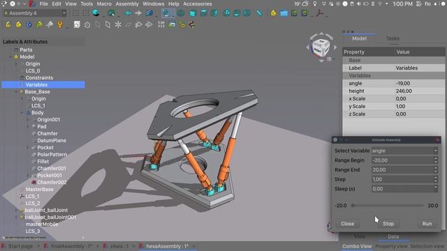
Task: Click the back arrow navigation icon
Action: [x=129, y=13]
